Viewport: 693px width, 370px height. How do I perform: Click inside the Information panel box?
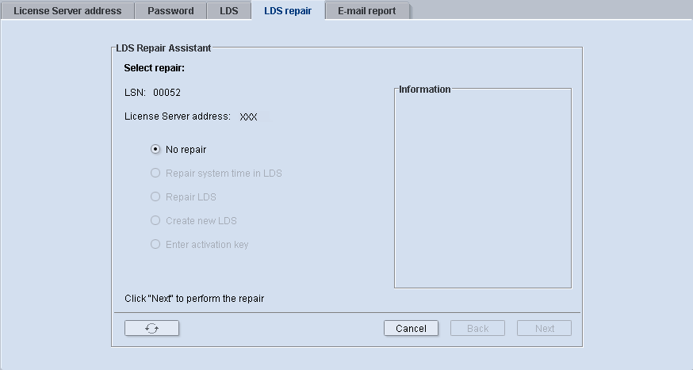(x=482, y=190)
